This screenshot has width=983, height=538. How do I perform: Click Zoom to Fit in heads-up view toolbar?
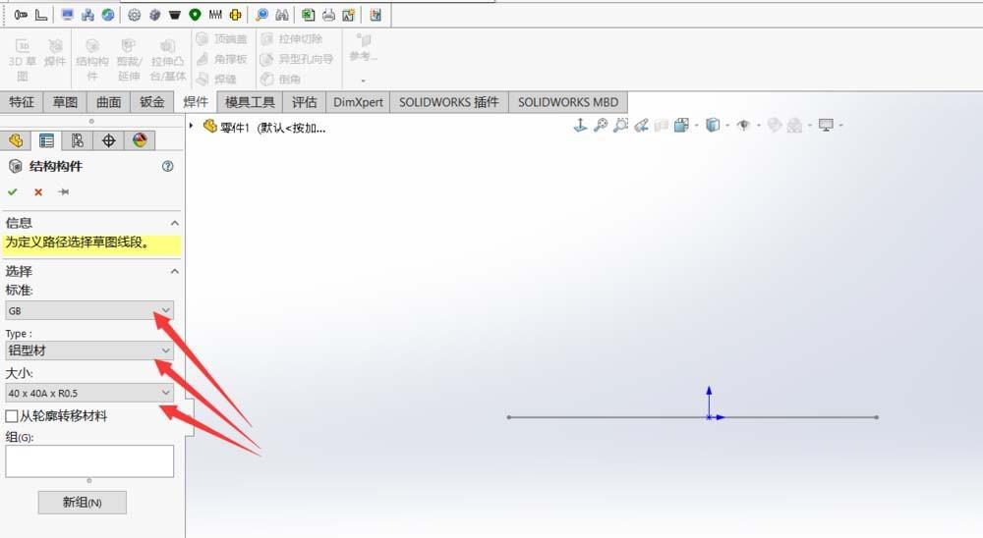click(600, 126)
